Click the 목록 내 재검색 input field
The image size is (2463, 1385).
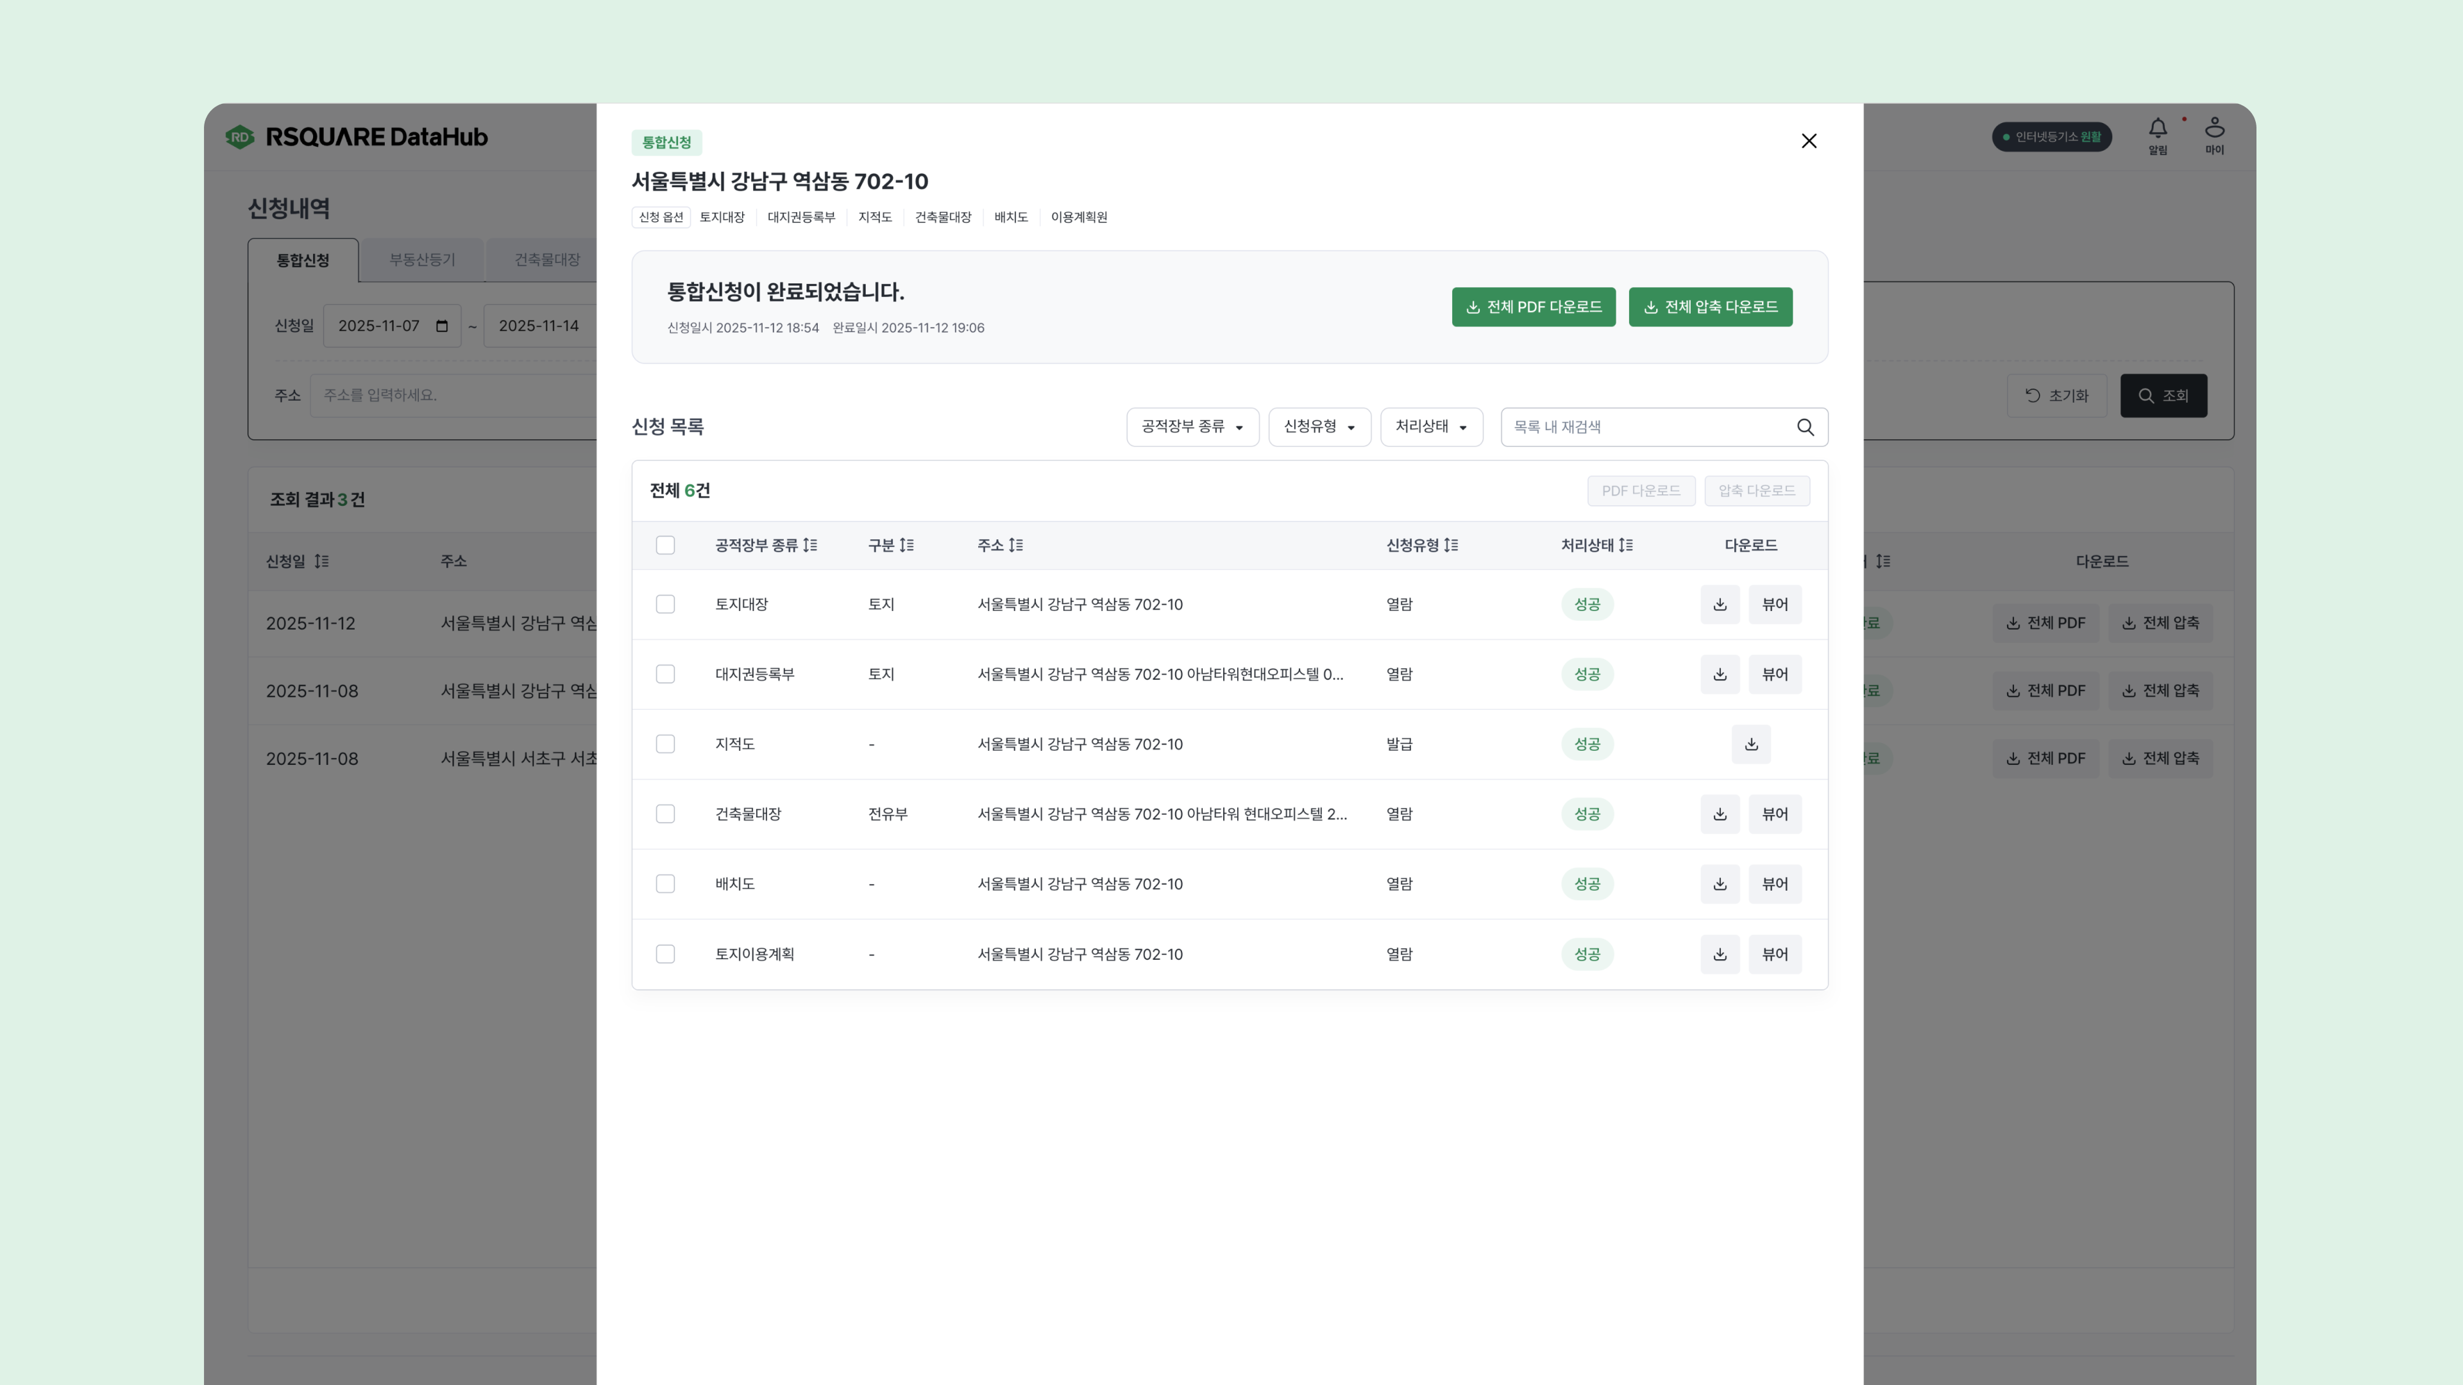pyautogui.click(x=1645, y=427)
